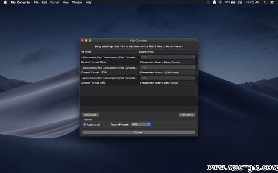The height and width of the screenshot is (173, 278).
Task: Open the Options Export Format XML dropdown
Action: pos(141,124)
